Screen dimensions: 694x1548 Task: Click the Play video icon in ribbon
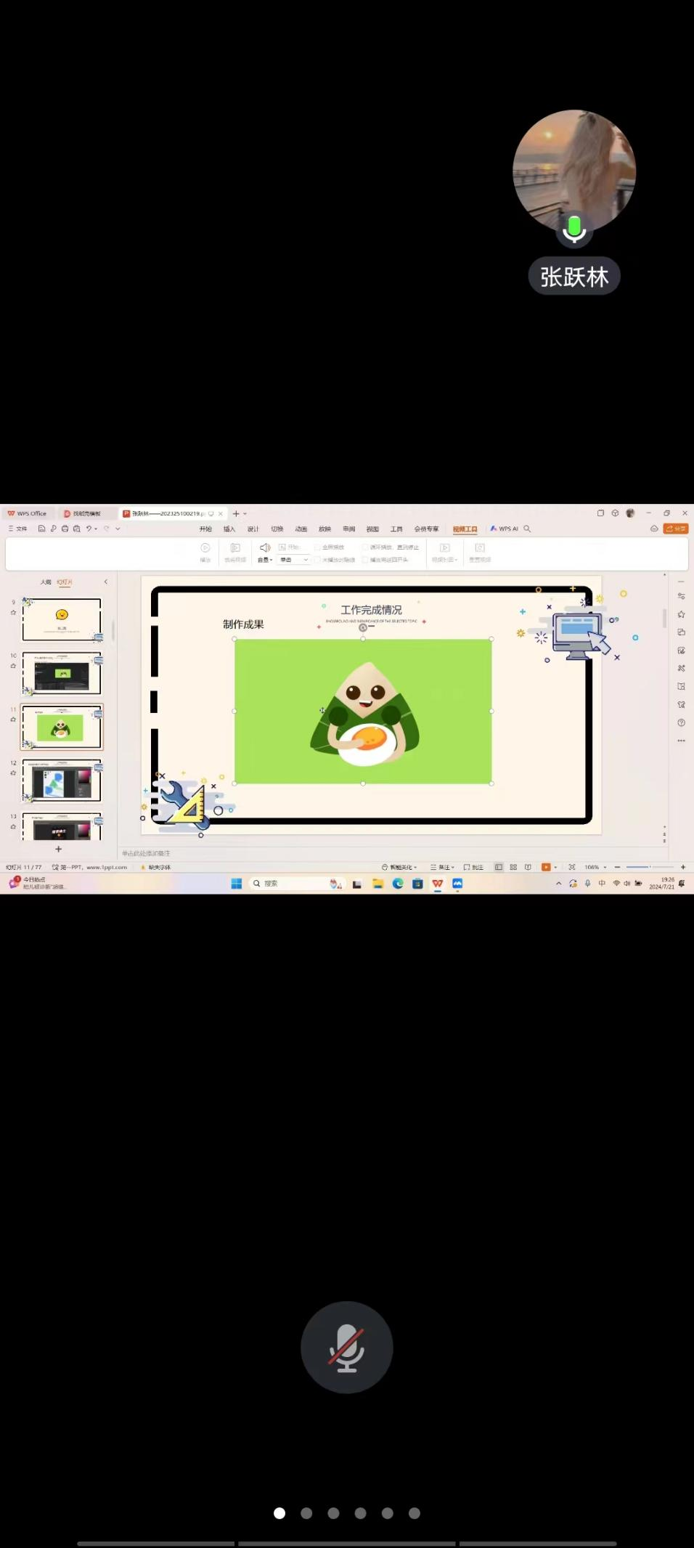[205, 548]
